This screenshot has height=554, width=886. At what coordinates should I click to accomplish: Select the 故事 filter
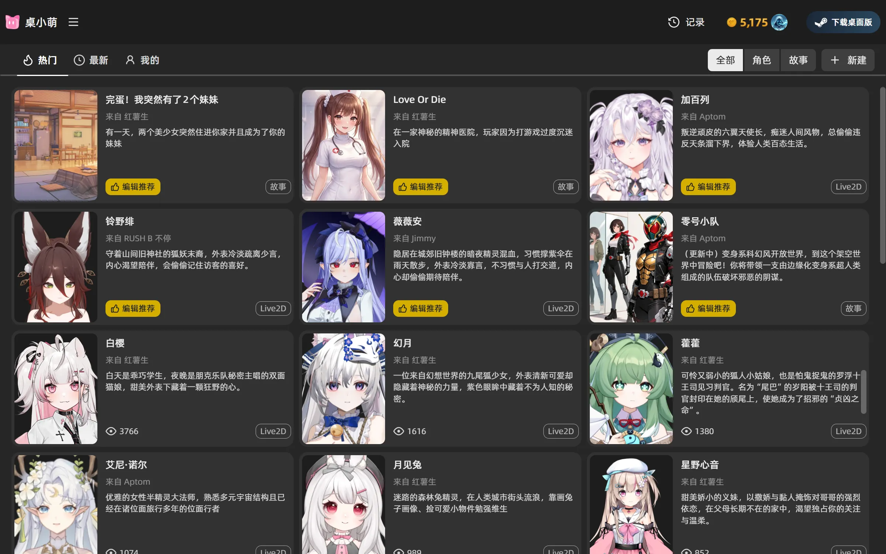pyautogui.click(x=798, y=60)
